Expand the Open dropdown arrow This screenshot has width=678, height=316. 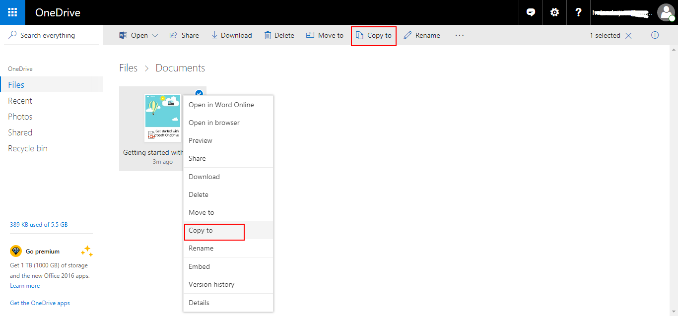click(x=155, y=36)
